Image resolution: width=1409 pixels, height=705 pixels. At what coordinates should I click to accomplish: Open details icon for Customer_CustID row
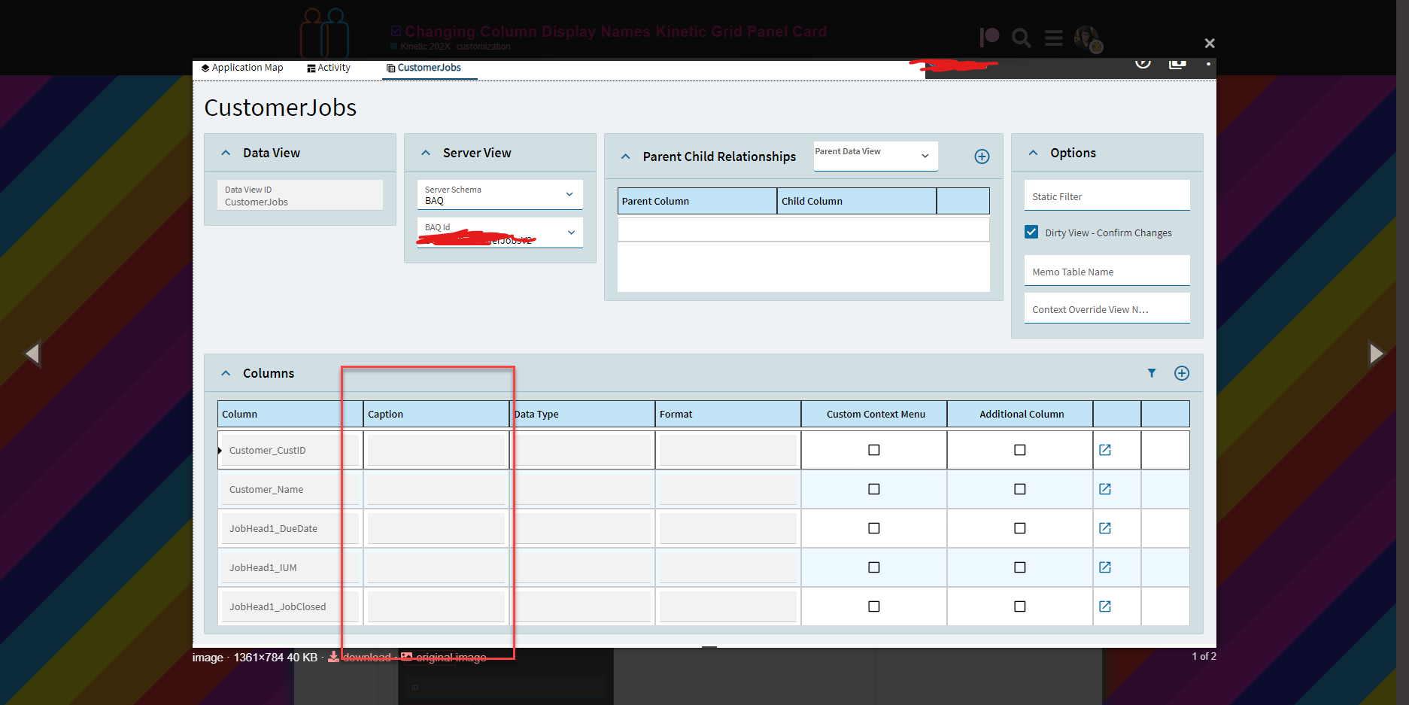click(x=1105, y=450)
